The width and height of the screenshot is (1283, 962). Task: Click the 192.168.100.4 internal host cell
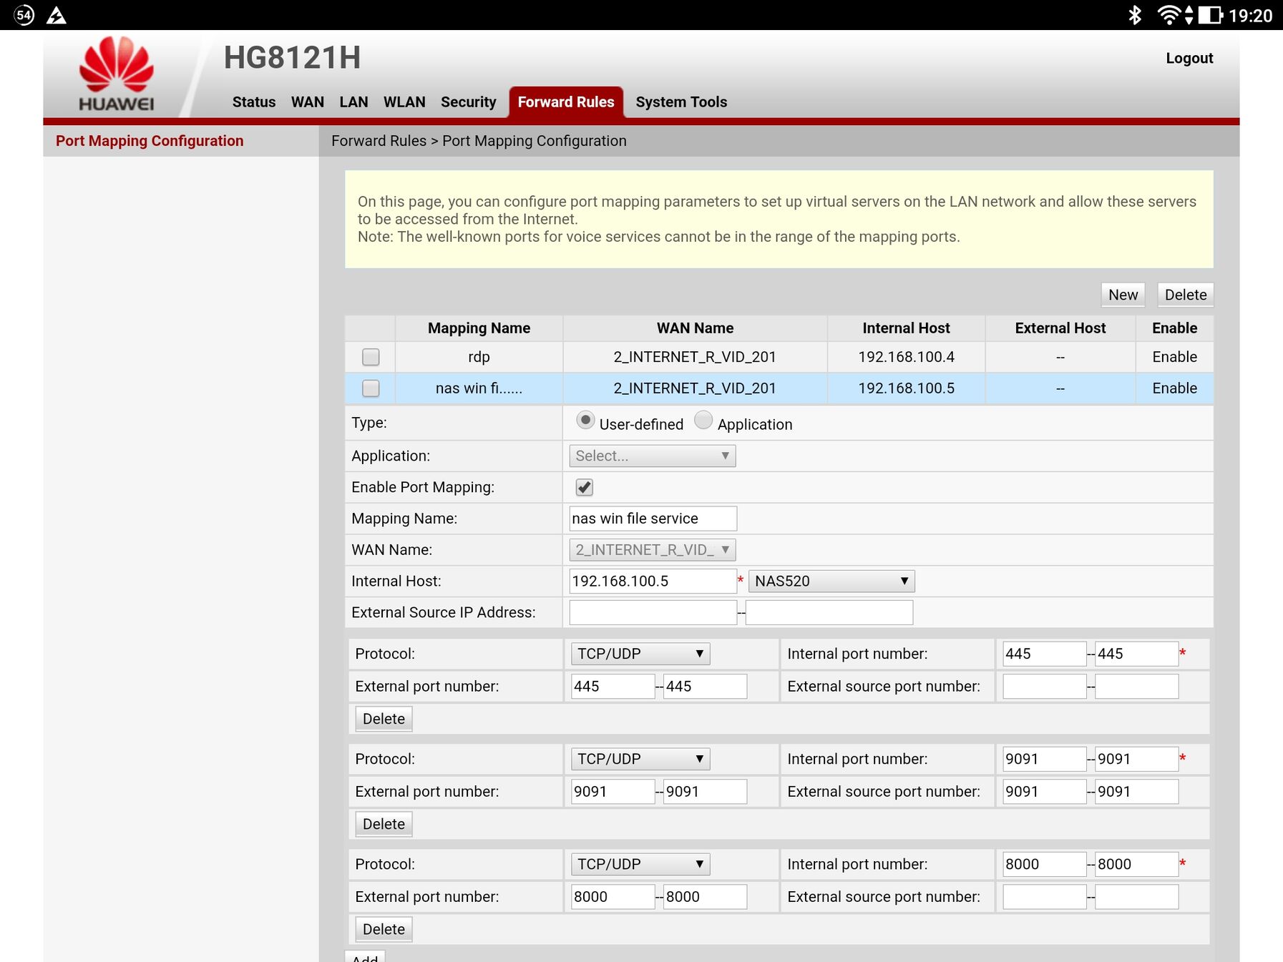[x=906, y=357]
